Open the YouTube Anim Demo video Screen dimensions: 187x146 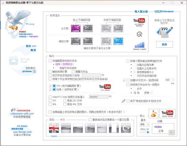pos(167,113)
